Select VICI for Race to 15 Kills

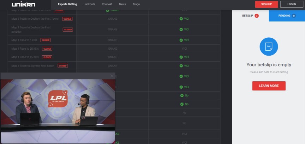(x=184, y=57)
